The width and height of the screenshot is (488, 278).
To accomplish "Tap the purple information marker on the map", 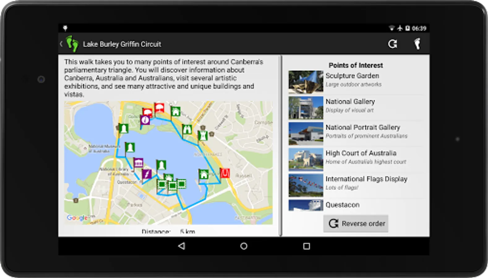I will pos(145,120).
